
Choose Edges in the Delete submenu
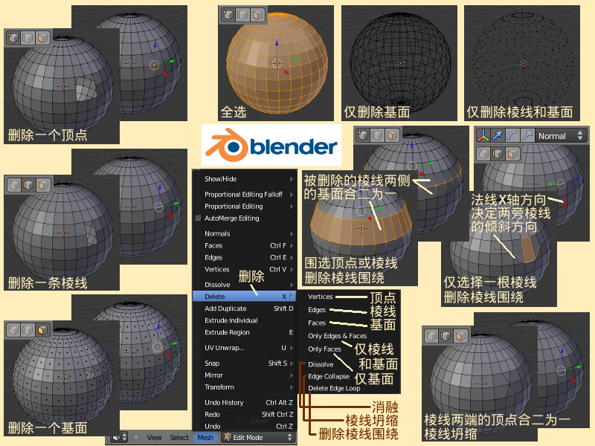coord(317,310)
